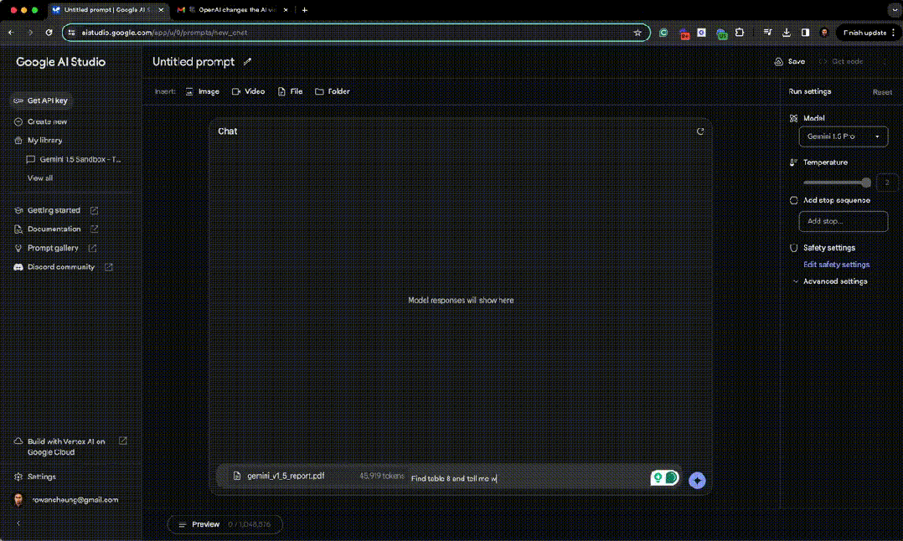
Task: Click the Temperature slider handle
Action: [866, 183]
